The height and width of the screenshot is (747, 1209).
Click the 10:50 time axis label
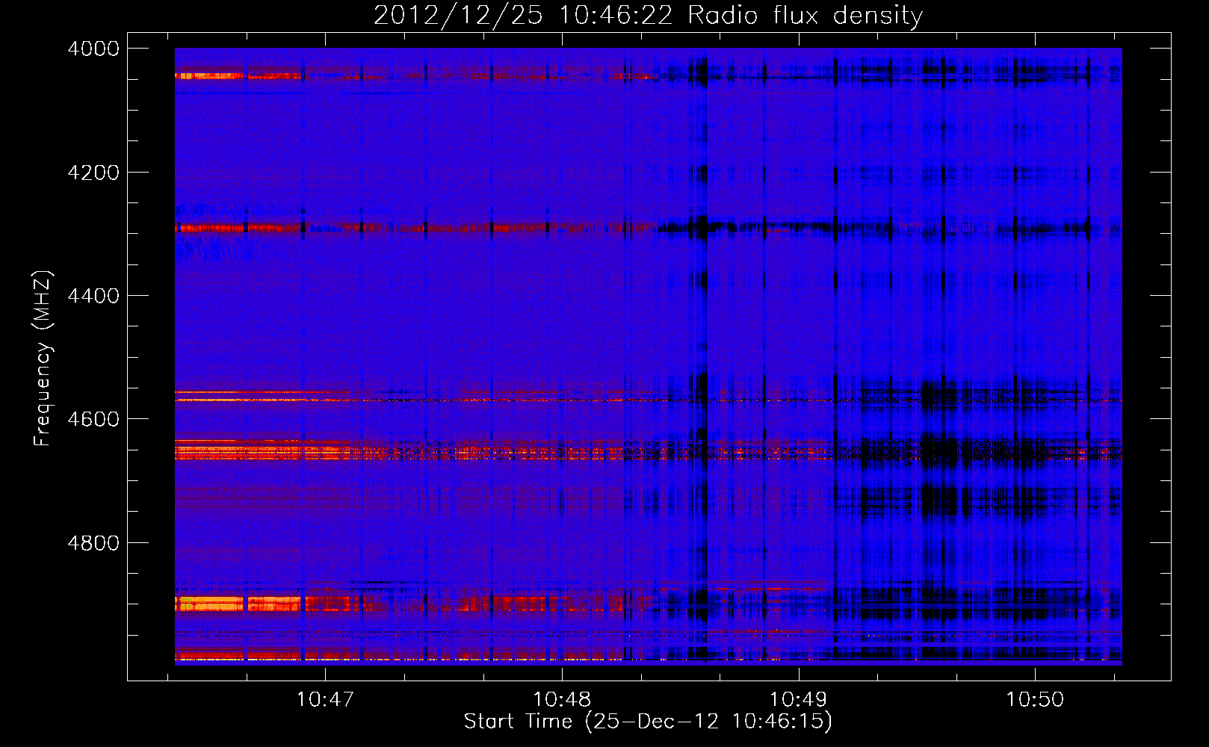tap(1035, 699)
